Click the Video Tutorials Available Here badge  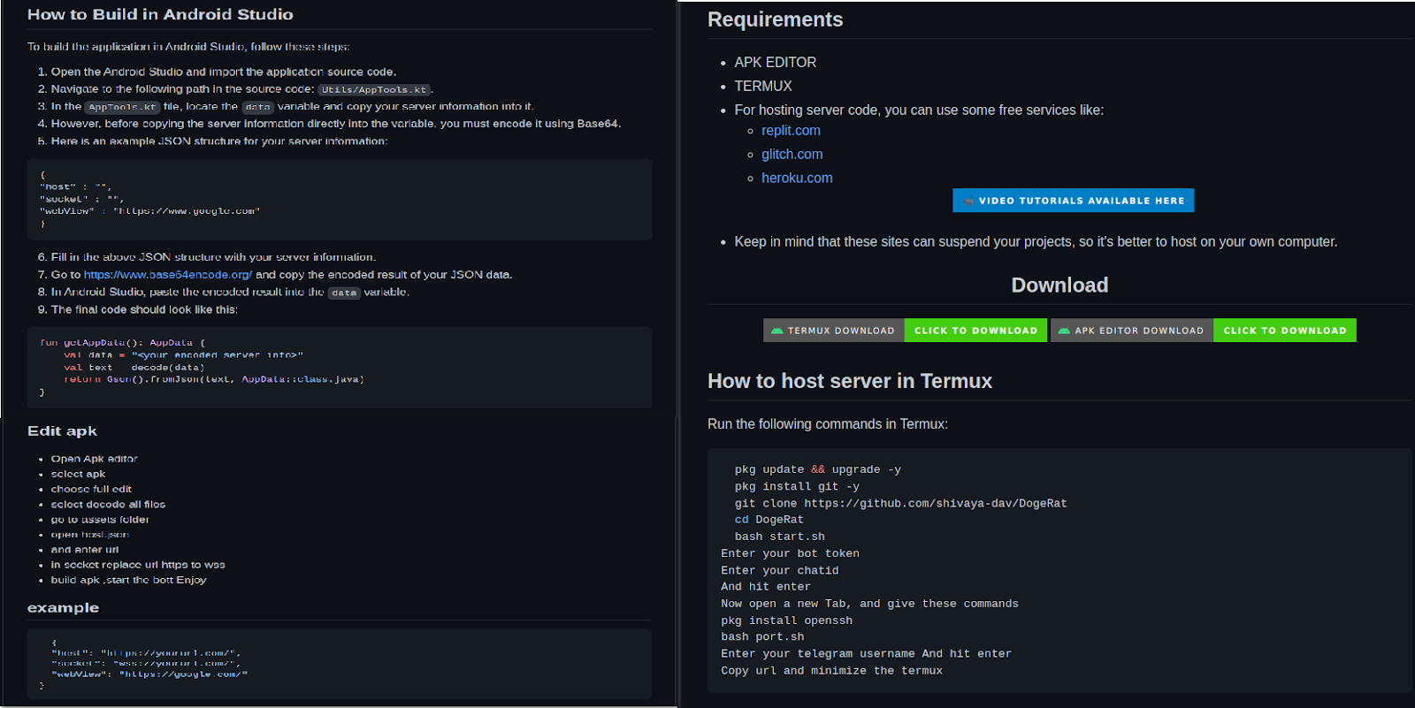coord(1073,201)
